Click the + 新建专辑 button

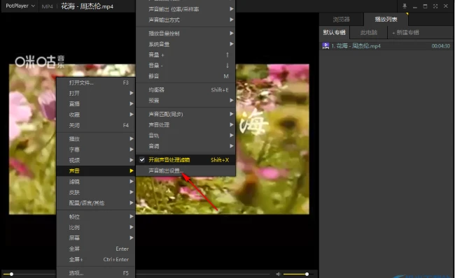(x=405, y=32)
